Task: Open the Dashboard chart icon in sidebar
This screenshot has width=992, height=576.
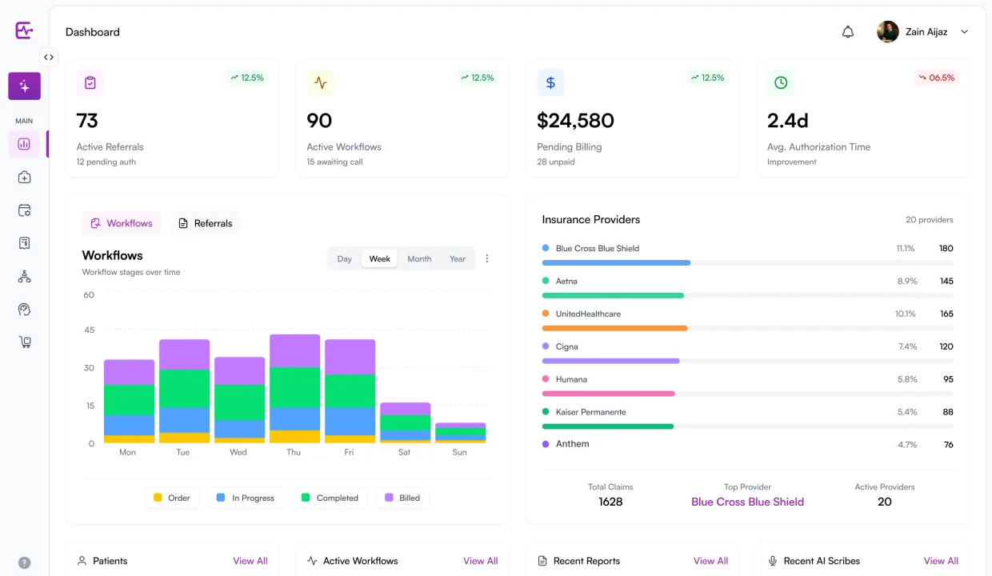Action: point(24,144)
